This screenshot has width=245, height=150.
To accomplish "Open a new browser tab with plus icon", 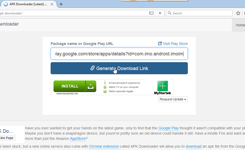I will click(x=61, y=4).
